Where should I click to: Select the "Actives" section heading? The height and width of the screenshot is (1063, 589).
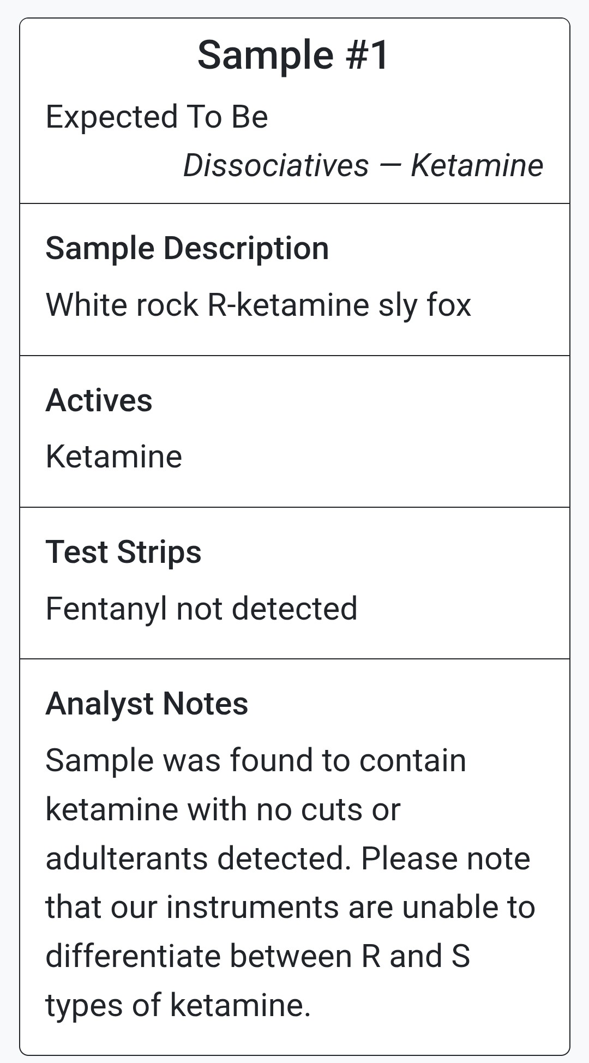coord(99,400)
